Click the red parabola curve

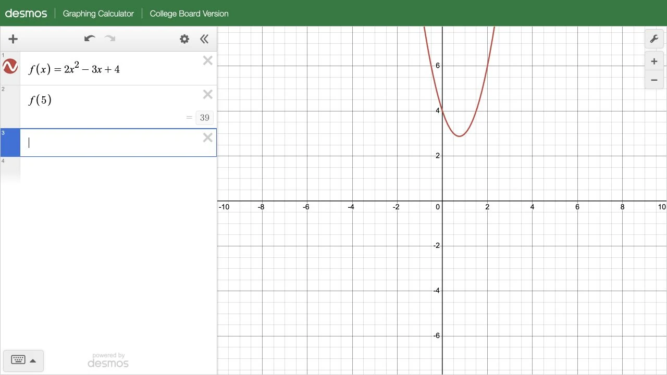pos(459,136)
